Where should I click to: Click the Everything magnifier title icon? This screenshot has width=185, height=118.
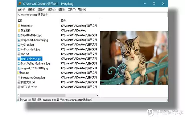[20, 4]
